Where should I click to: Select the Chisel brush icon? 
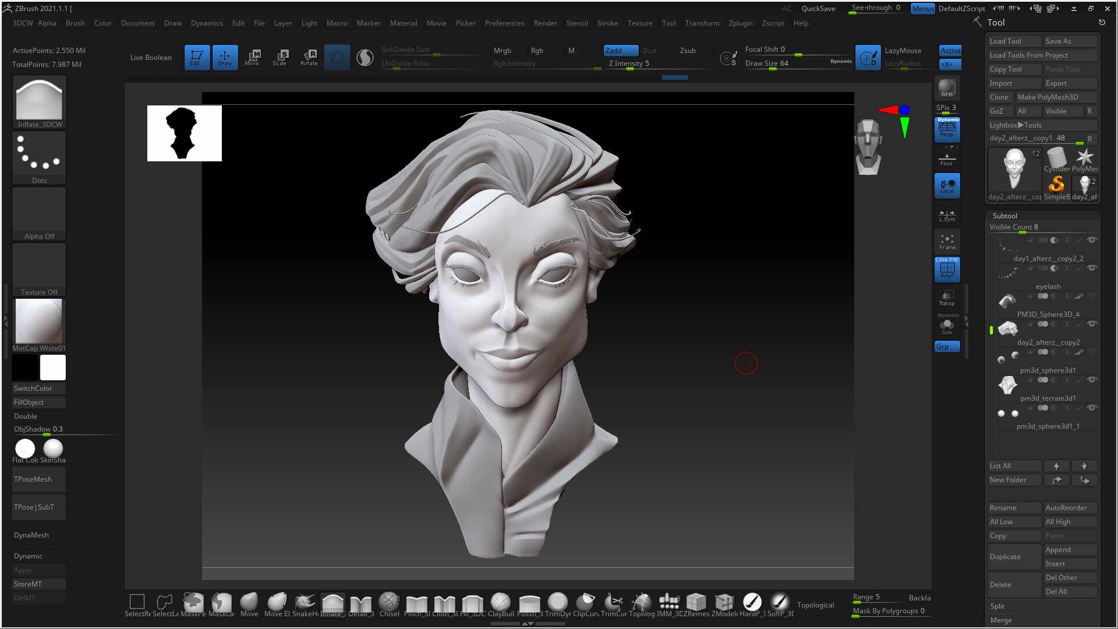pyautogui.click(x=389, y=605)
